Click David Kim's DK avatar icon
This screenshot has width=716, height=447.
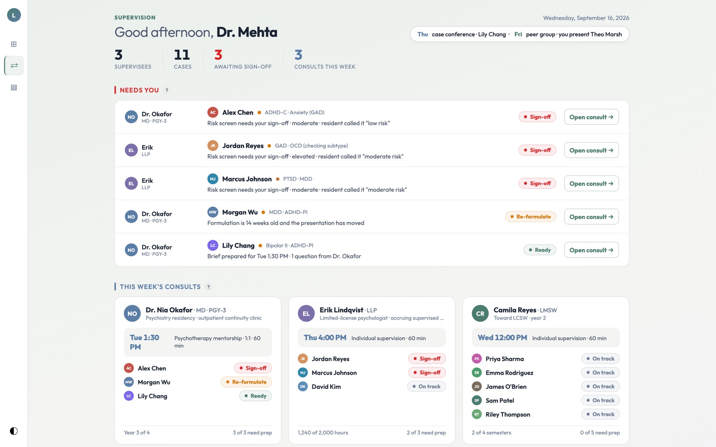[x=303, y=387]
